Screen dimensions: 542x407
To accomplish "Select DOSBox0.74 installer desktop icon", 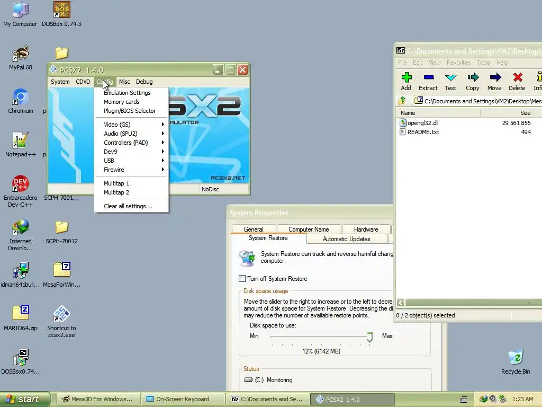I will pyautogui.click(x=21, y=358).
